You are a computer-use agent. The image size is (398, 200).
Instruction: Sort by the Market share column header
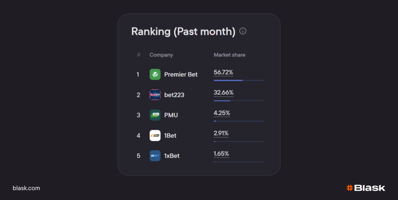pyautogui.click(x=229, y=55)
